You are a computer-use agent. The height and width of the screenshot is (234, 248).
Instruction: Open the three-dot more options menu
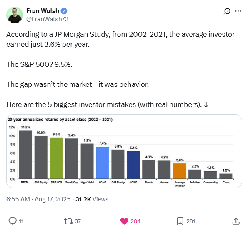[x=238, y=11]
